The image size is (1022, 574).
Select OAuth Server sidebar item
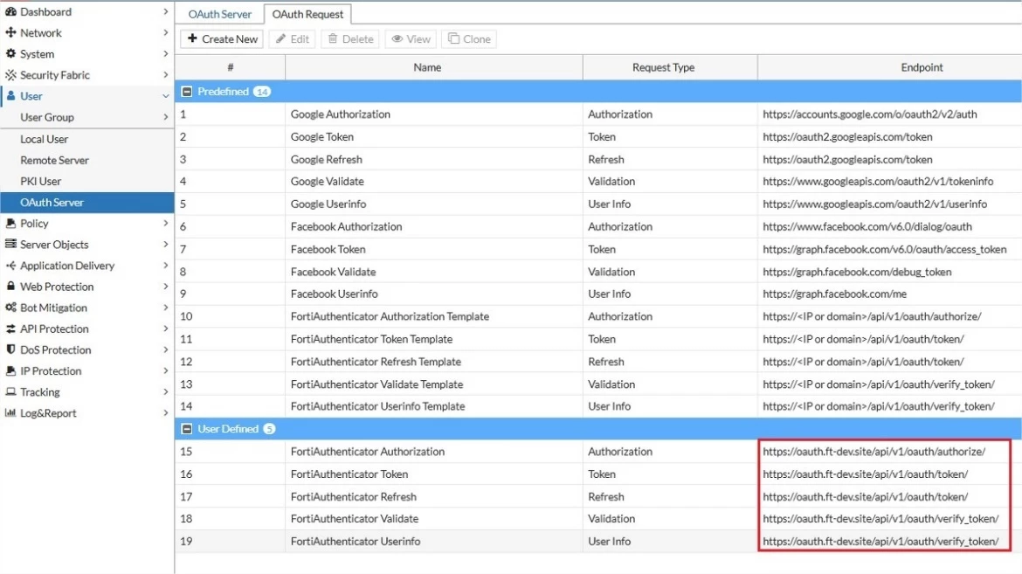tap(87, 202)
